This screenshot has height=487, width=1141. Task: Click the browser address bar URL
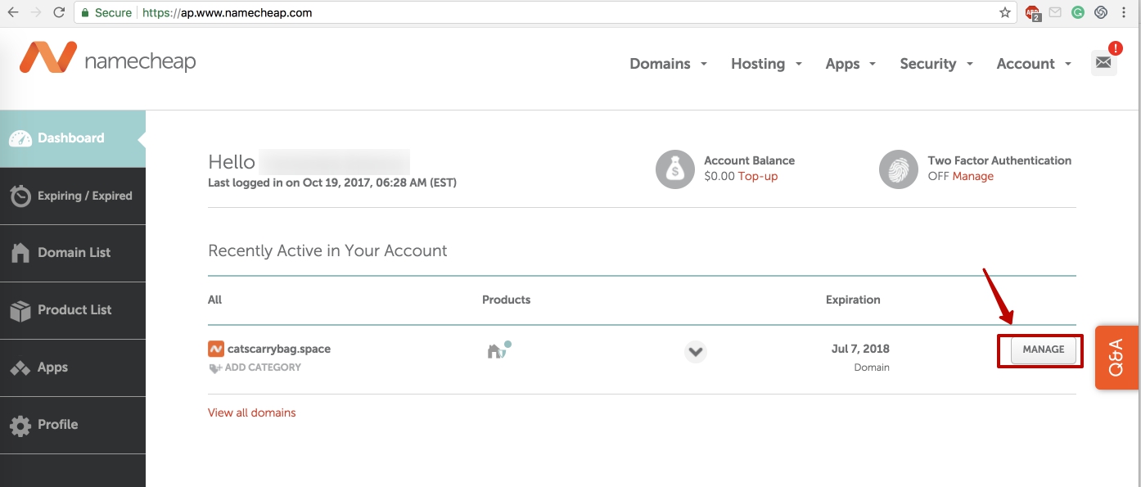(227, 13)
